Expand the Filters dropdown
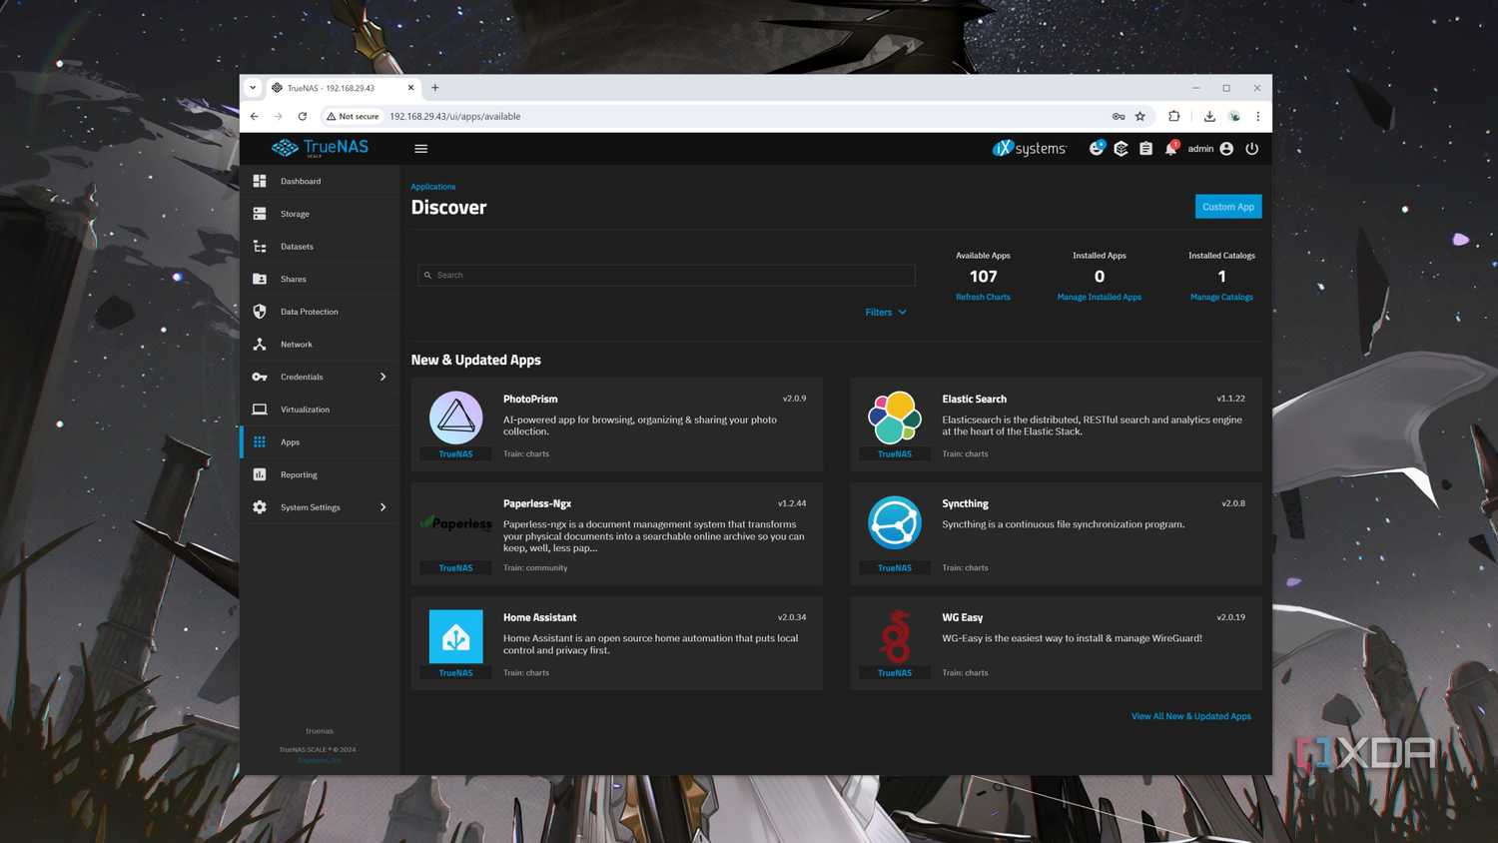 tap(886, 313)
